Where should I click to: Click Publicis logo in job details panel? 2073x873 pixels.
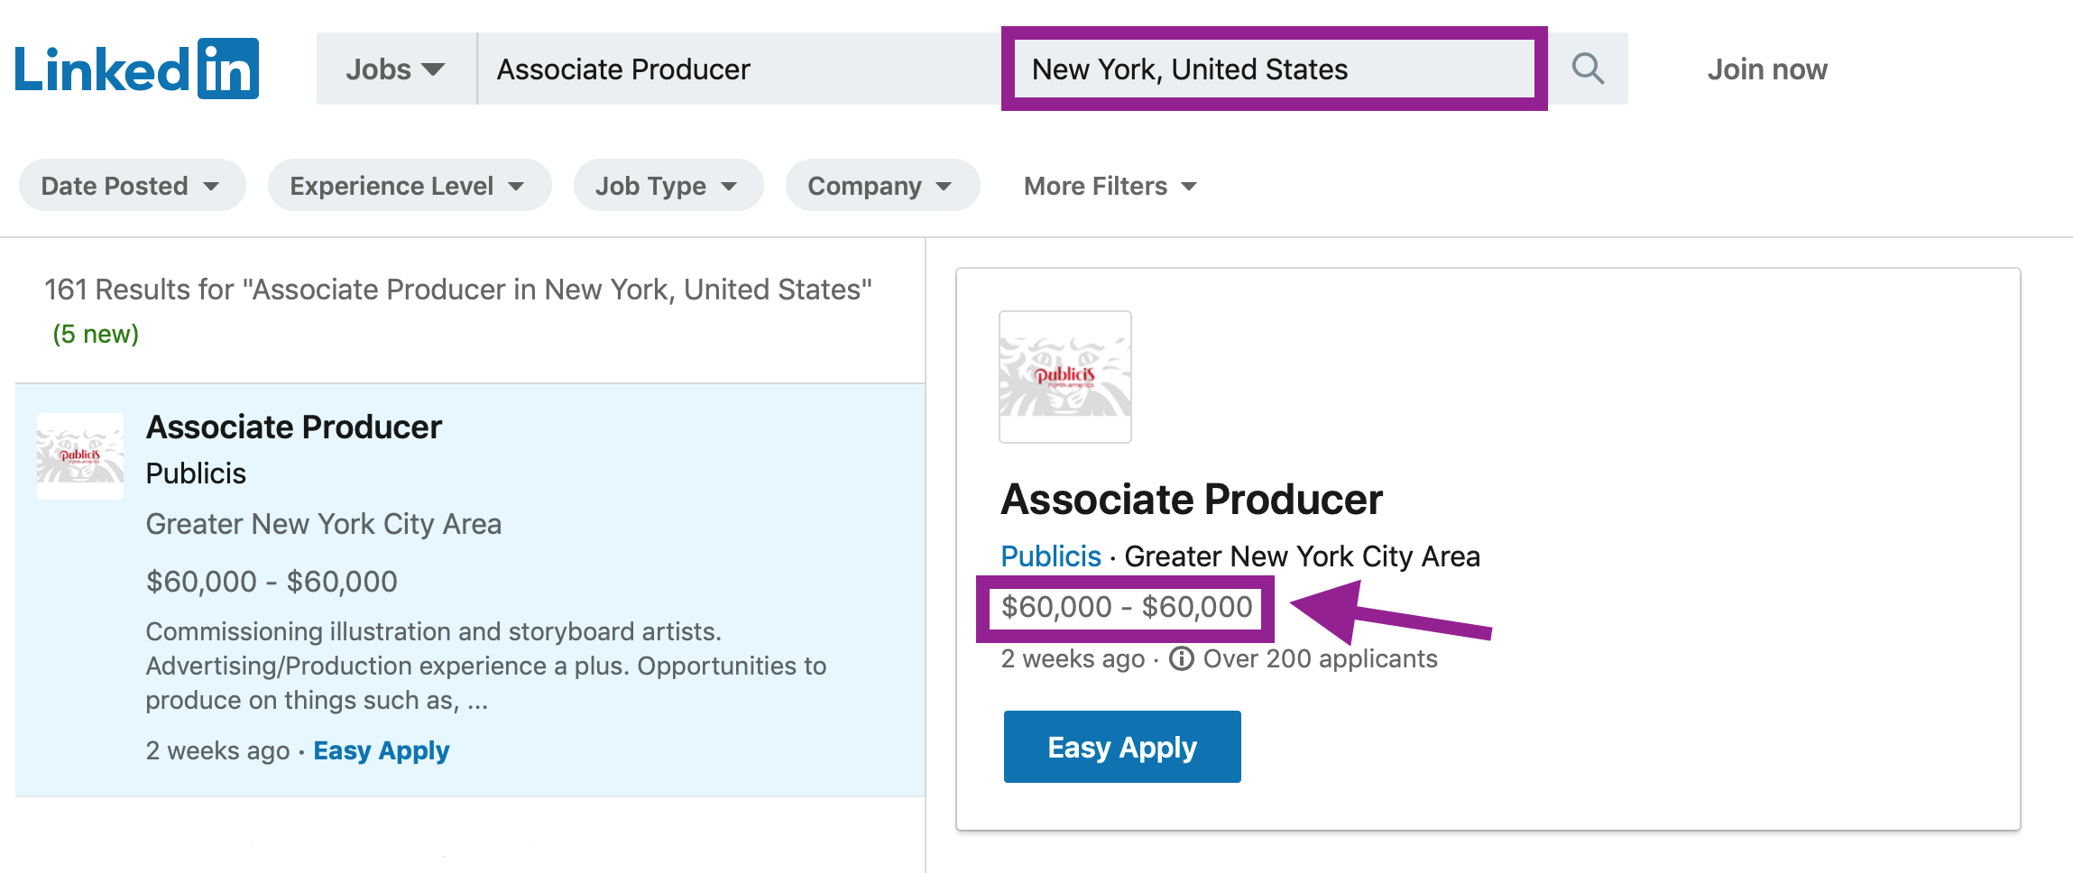click(x=1064, y=377)
